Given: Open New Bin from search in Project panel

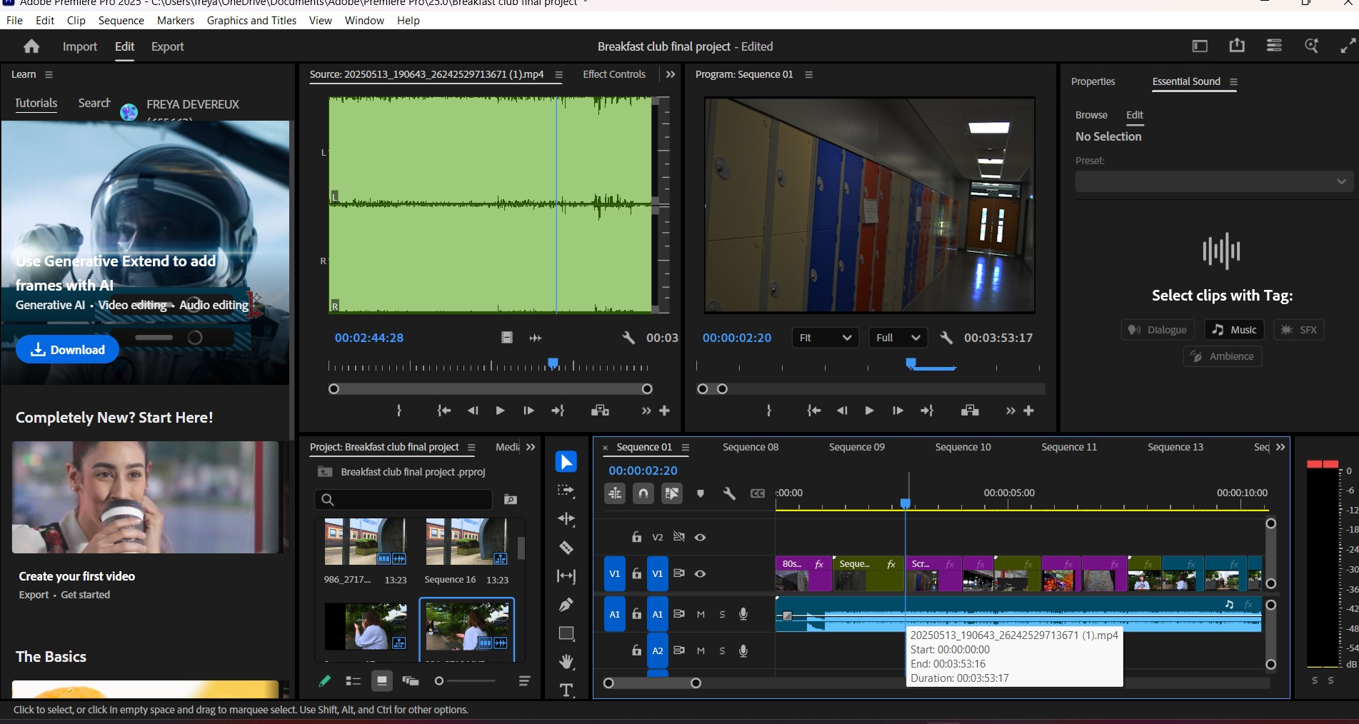Looking at the screenshot, I should click(x=511, y=499).
